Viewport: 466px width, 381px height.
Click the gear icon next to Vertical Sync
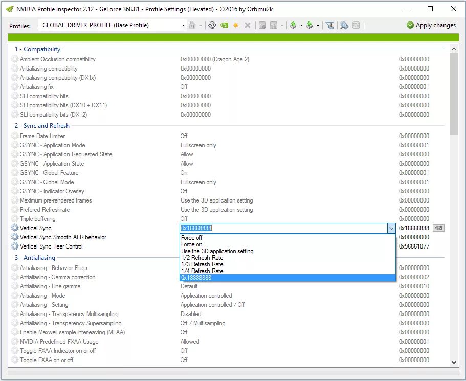tap(15, 228)
